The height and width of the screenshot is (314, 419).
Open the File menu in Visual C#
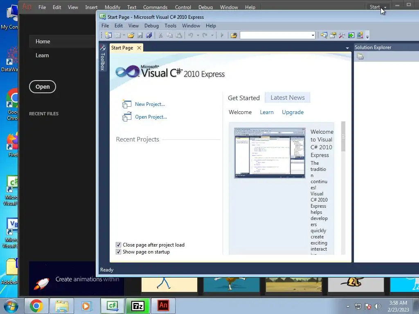(105, 26)
